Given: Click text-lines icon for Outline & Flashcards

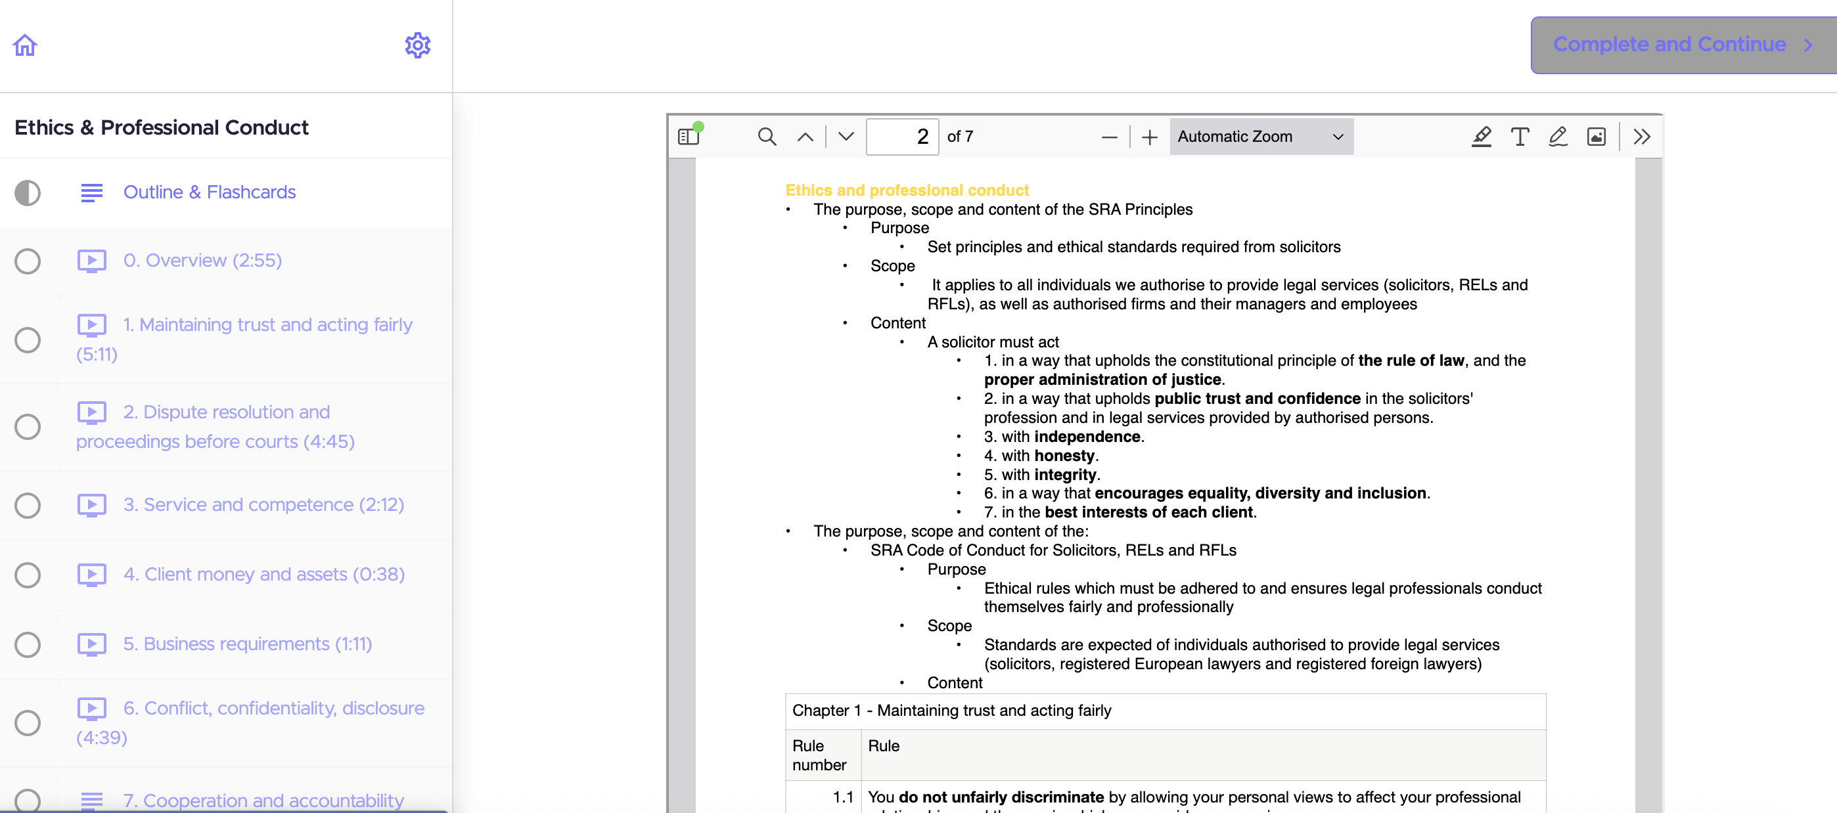Looking at the screenshot, I should click(92, 192).
